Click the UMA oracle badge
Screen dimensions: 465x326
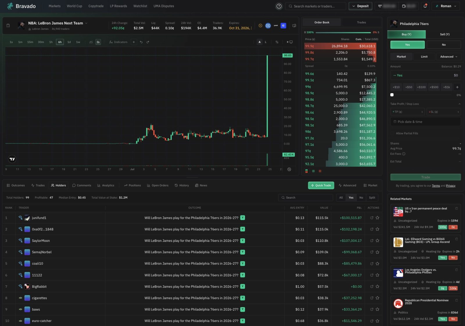pos(276,26)
